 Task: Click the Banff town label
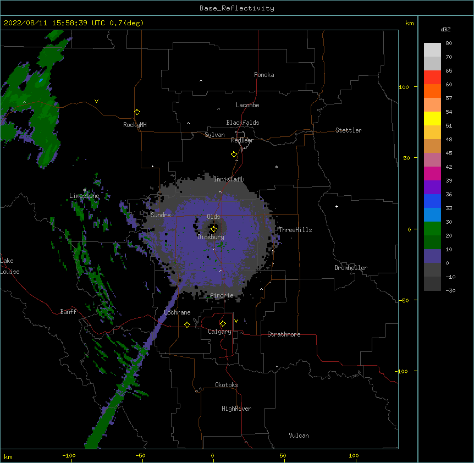tap(68, 312)
